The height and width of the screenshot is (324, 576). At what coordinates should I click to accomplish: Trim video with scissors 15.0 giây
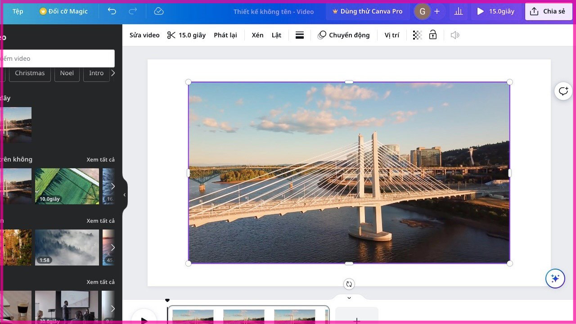coord(186,35)
